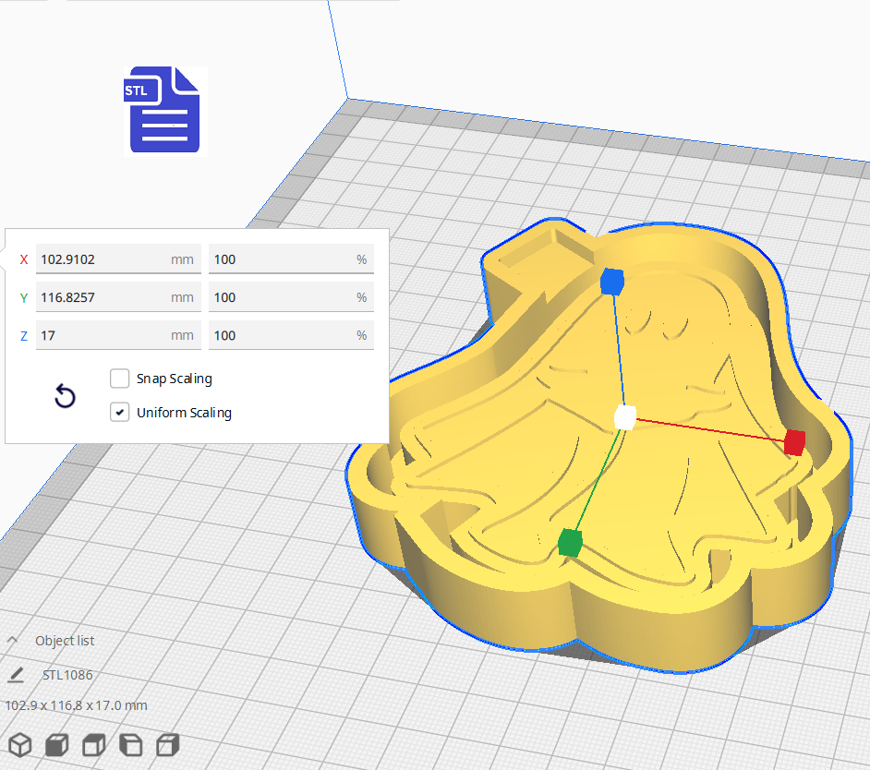The width and height of the screenshot is (870, 770).
Task: Select the third cube view icon
Action: click(x=93, y=745)
